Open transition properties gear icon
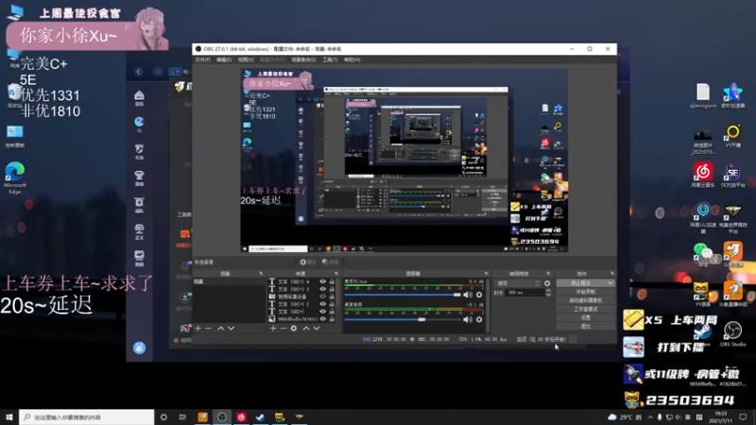756x425 pixels. 547,283
